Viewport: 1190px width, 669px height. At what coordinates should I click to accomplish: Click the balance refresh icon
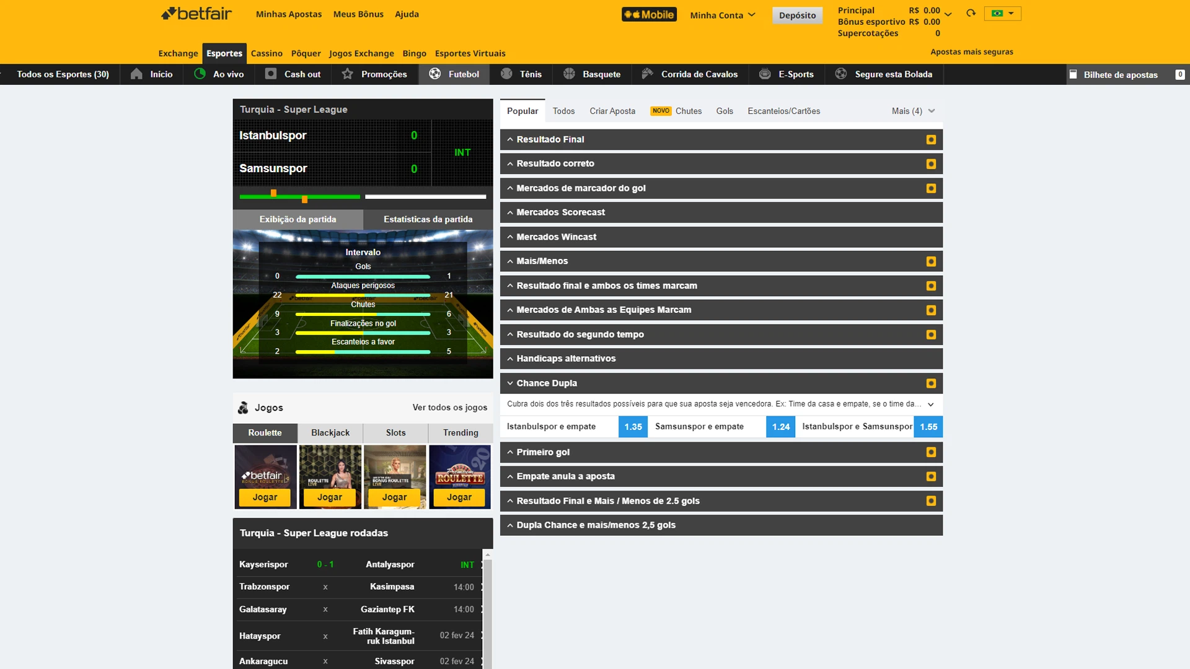pos(971,12)
